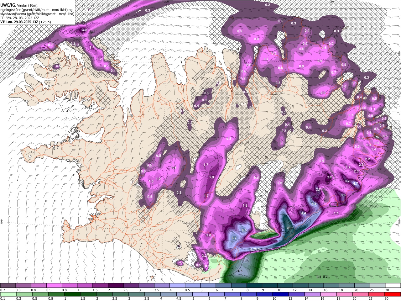Image resolution: width=401 pixels, height=301 pixels.
Task: Click the 3.0 precipitation value on the map
Action: pos(84,30)
